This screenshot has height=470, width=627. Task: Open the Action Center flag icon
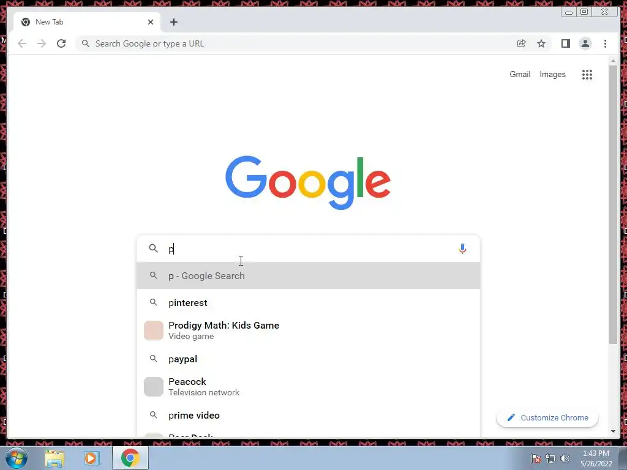pyautogui.click(x=535, y=458)
